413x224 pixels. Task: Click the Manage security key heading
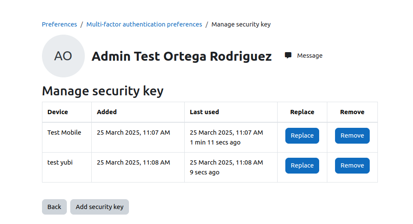(x=103, y=91)
